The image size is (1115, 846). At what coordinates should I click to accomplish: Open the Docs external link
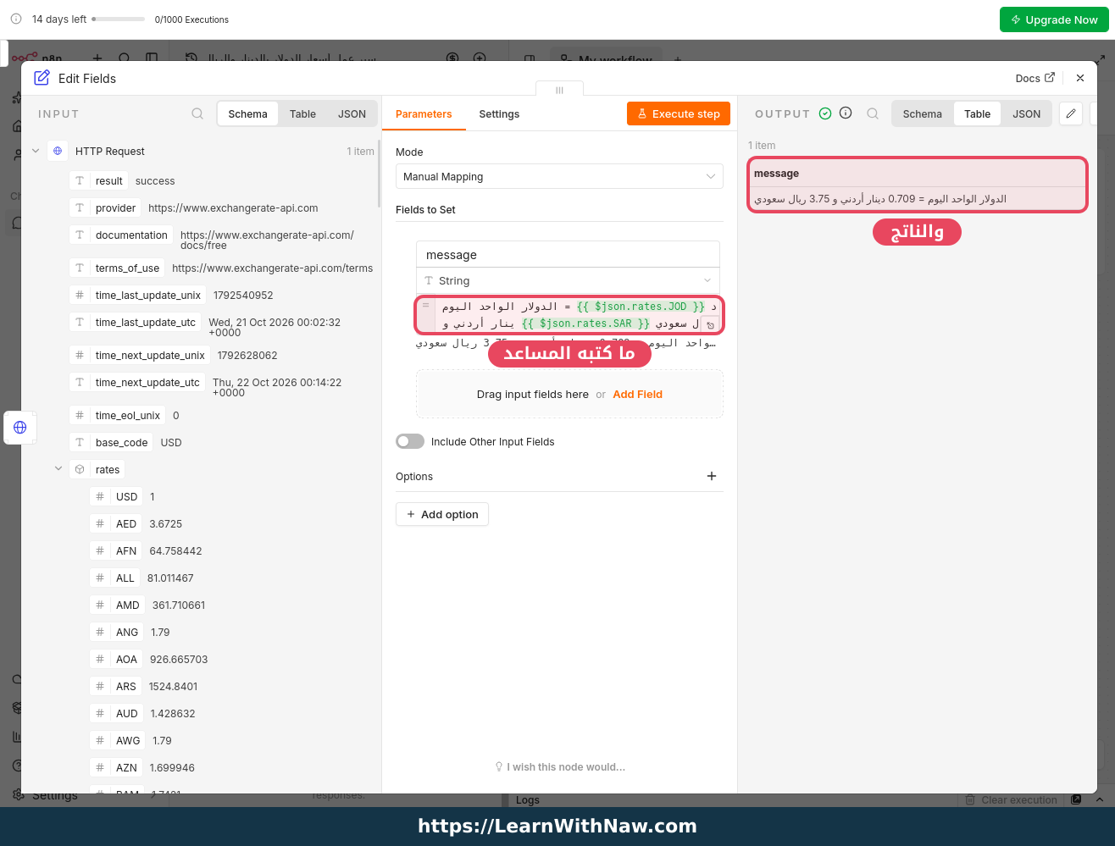(x=1035, y=78)
